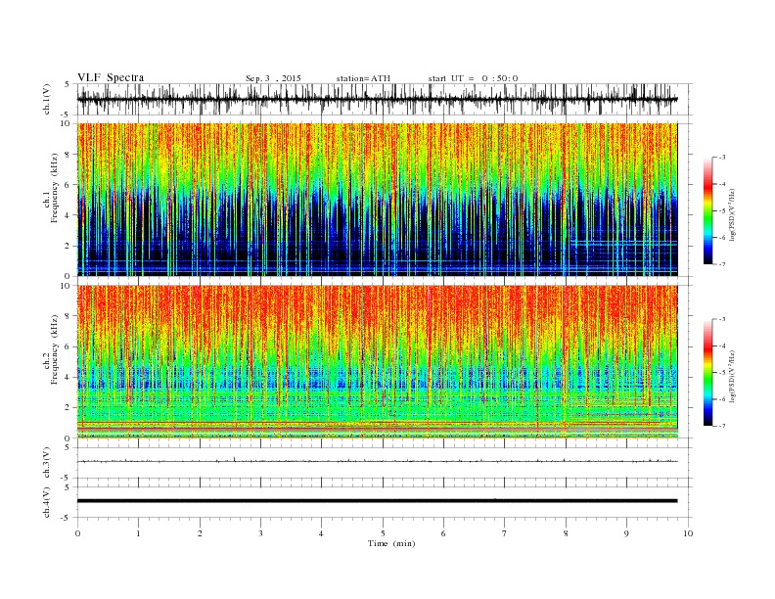Click the thick black ch.4 trace
Image resolution: width=775 pixels, height=599 pixels.
377,501
